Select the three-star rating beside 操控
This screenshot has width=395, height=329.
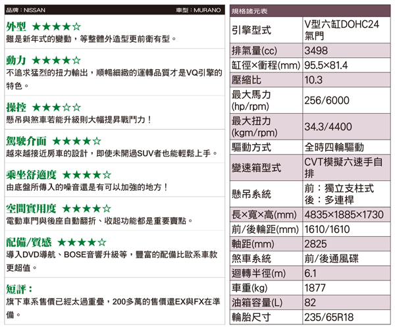pyautogui.click(x=57, y=107)
